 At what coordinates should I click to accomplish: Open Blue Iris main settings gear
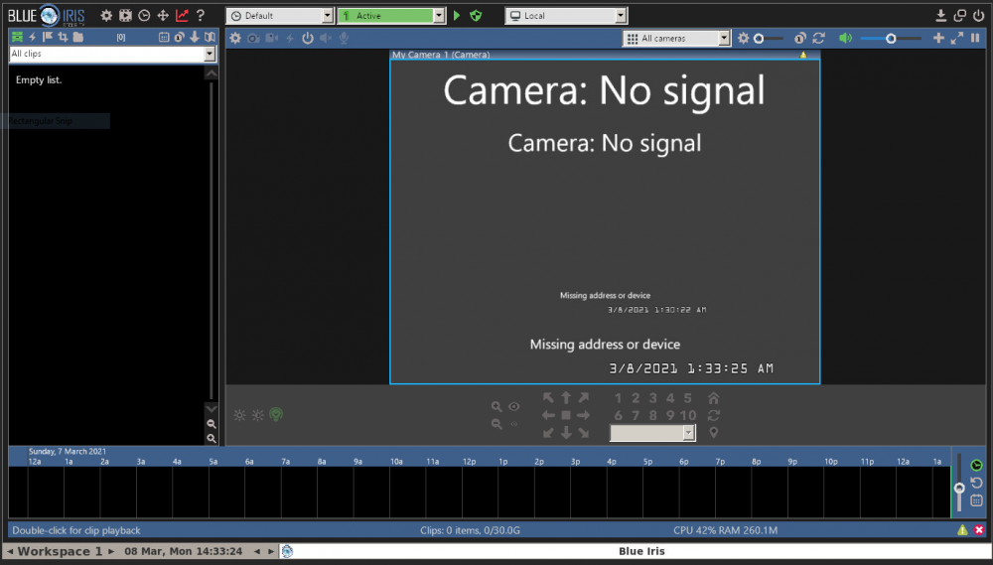click(x=106, y=15)
